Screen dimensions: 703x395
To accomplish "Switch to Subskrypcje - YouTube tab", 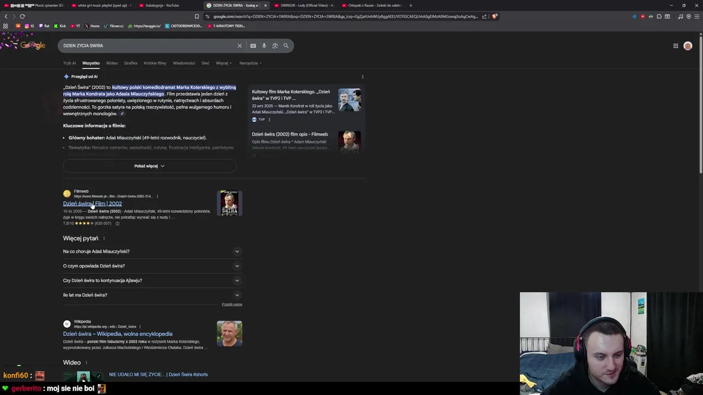I will (x=169, y=5).
